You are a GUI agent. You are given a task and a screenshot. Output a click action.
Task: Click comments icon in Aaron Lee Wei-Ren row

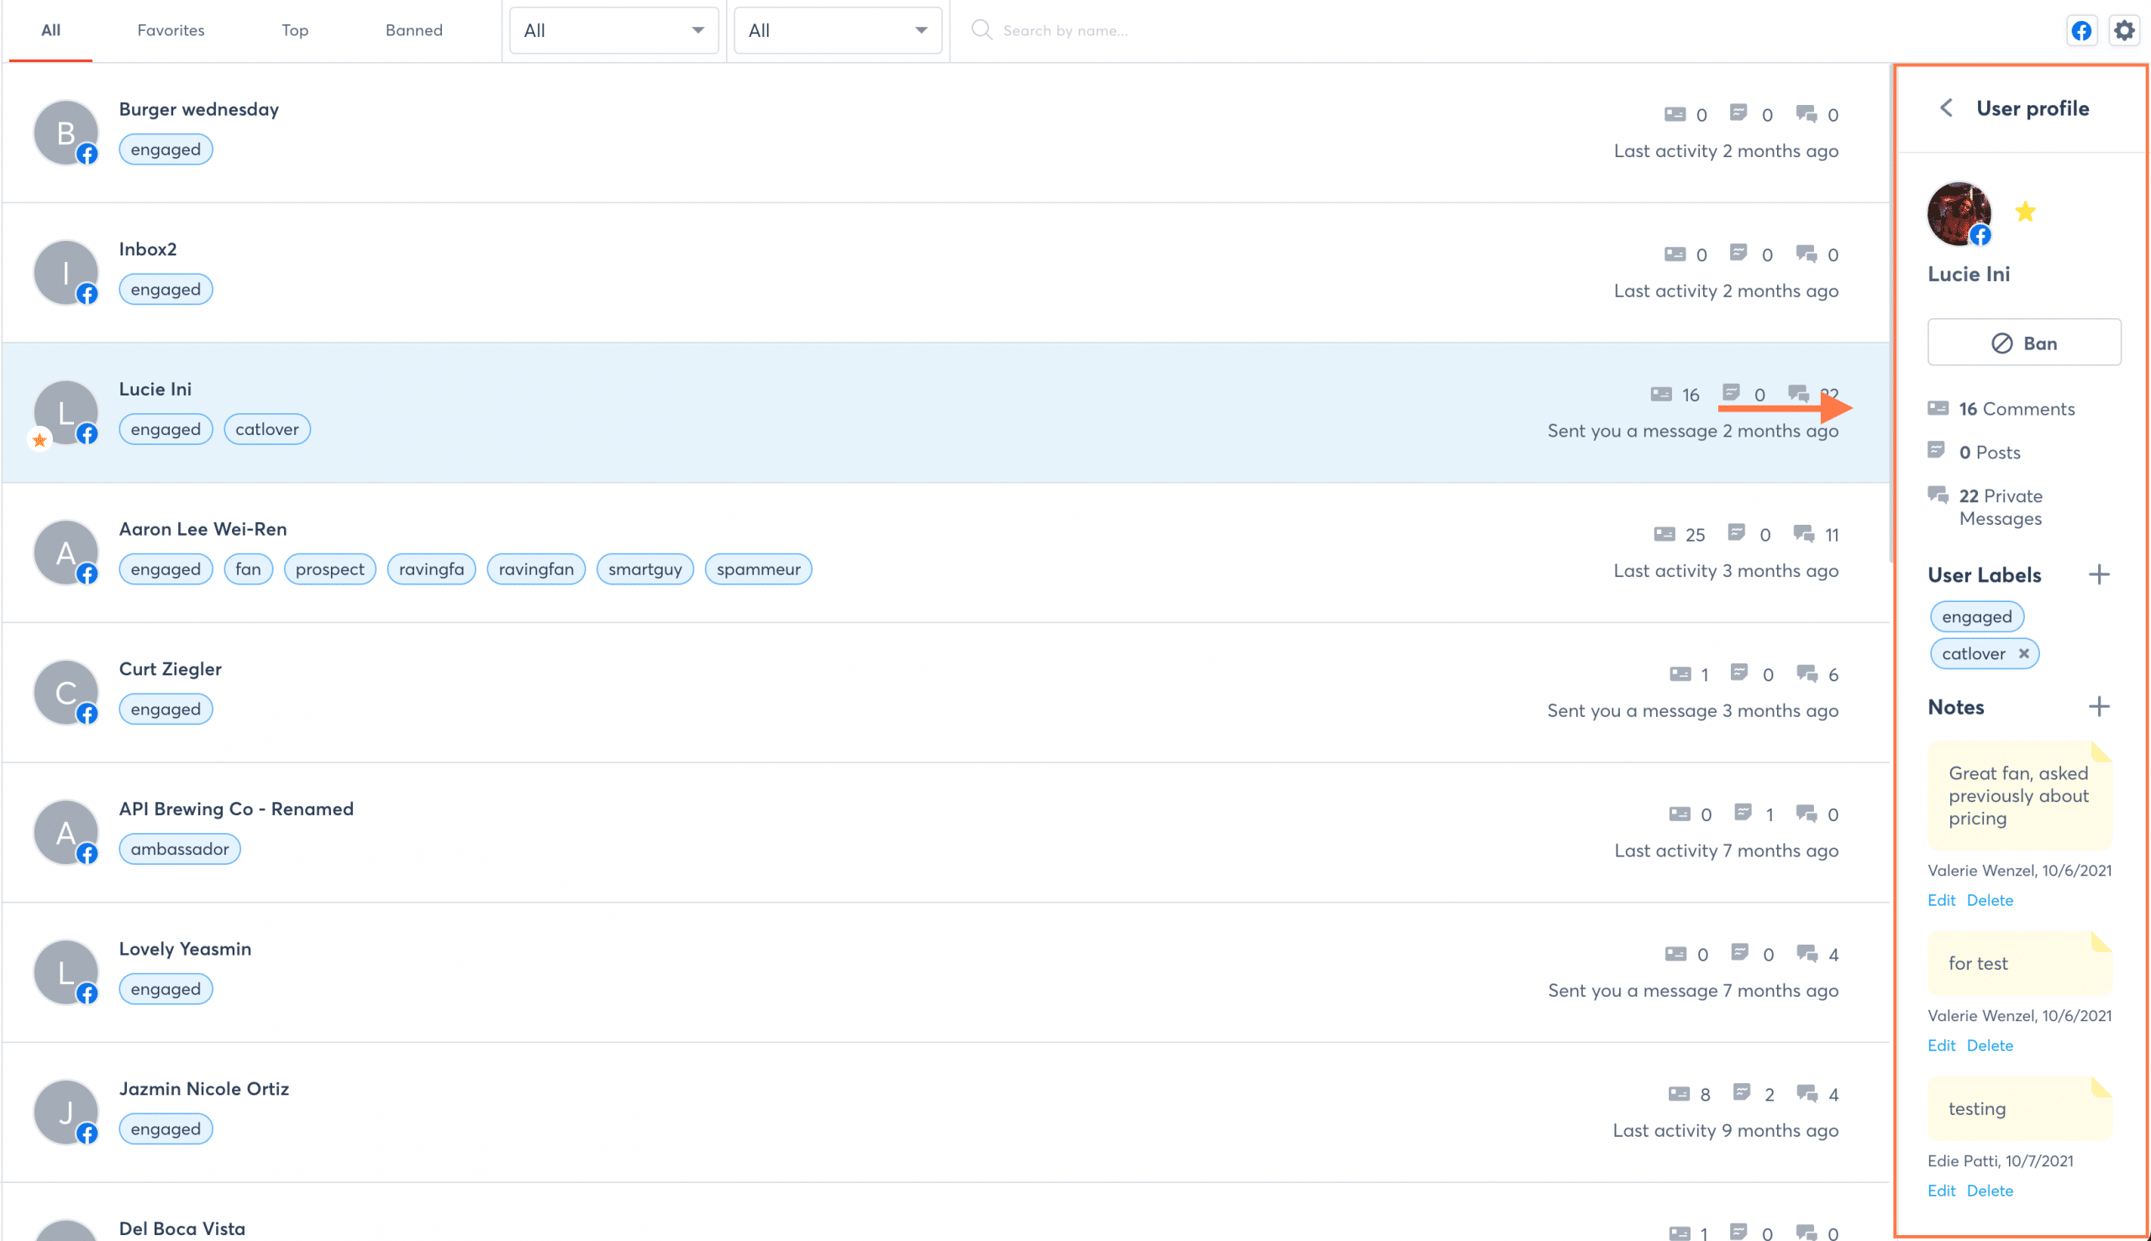pyautogui.click(x=1664, y=533)
